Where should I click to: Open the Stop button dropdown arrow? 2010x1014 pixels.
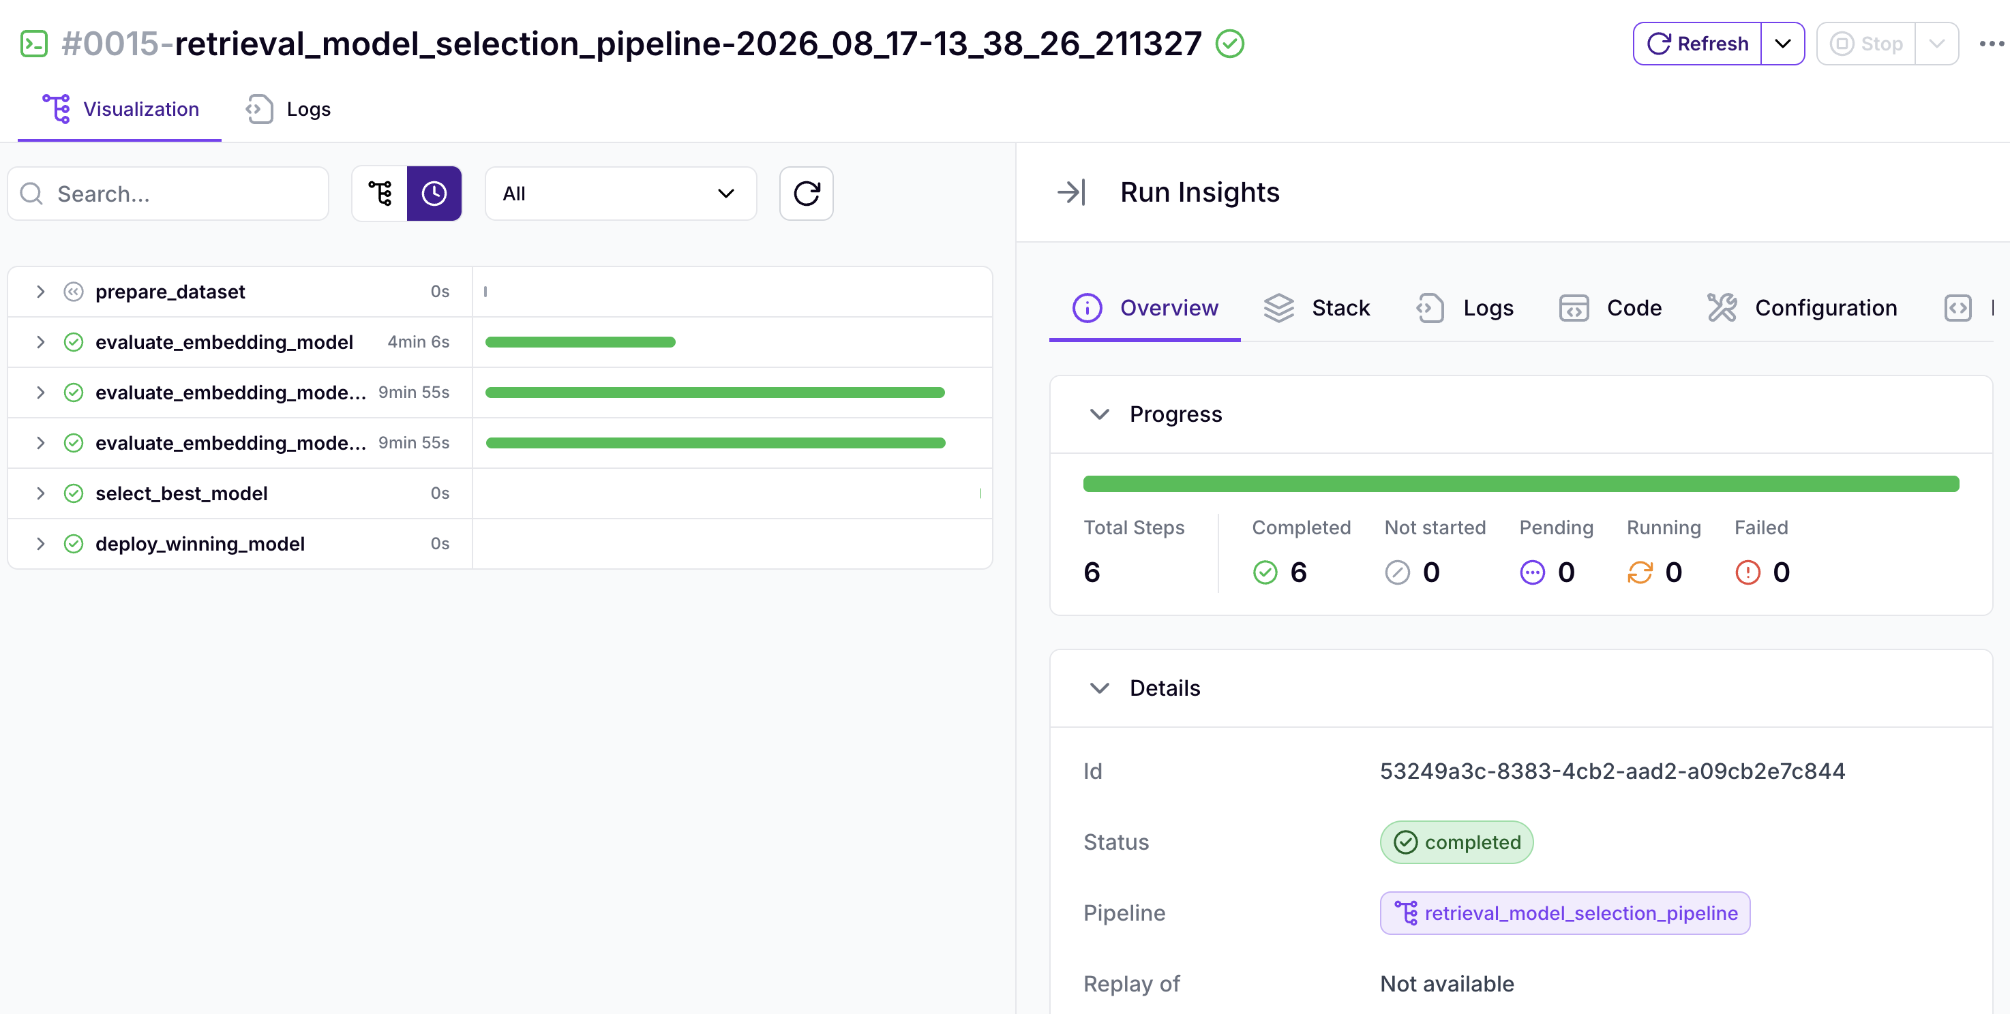(x=1936, y=44)
